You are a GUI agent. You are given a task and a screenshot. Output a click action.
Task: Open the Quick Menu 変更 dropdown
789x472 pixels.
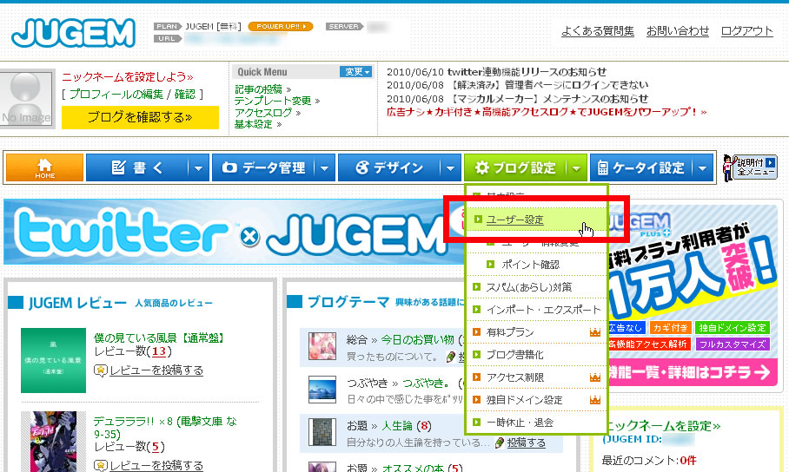pos(356,72)
